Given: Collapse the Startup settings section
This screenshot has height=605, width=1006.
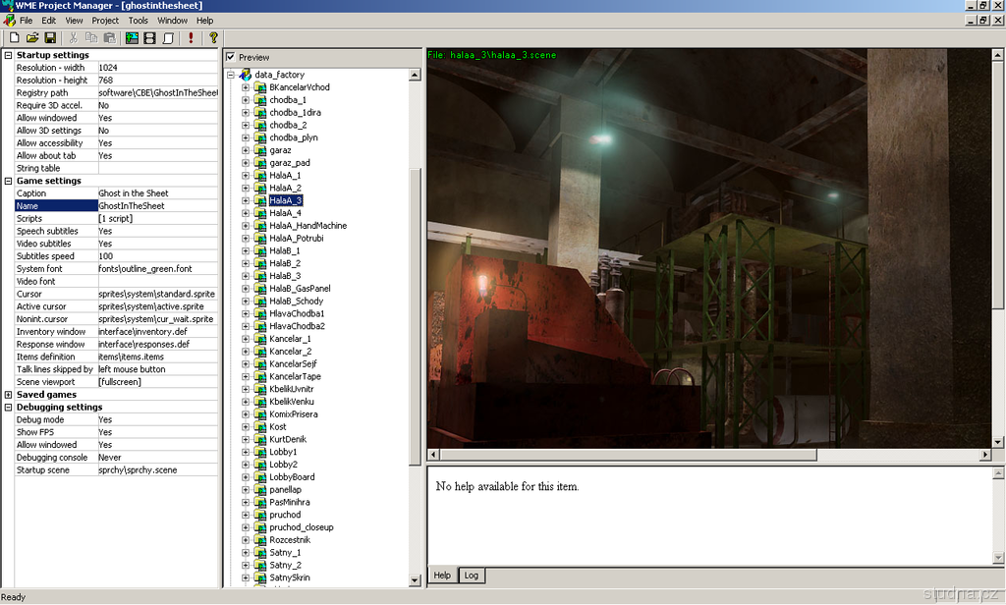Looking at the screenshot, I should click(8, 55).
